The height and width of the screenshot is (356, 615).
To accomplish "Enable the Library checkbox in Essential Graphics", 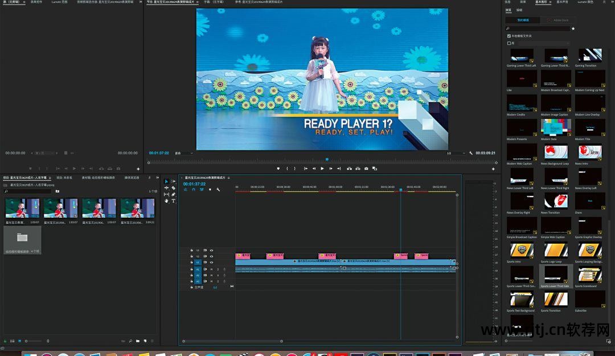I will click(x=509, y=43).
